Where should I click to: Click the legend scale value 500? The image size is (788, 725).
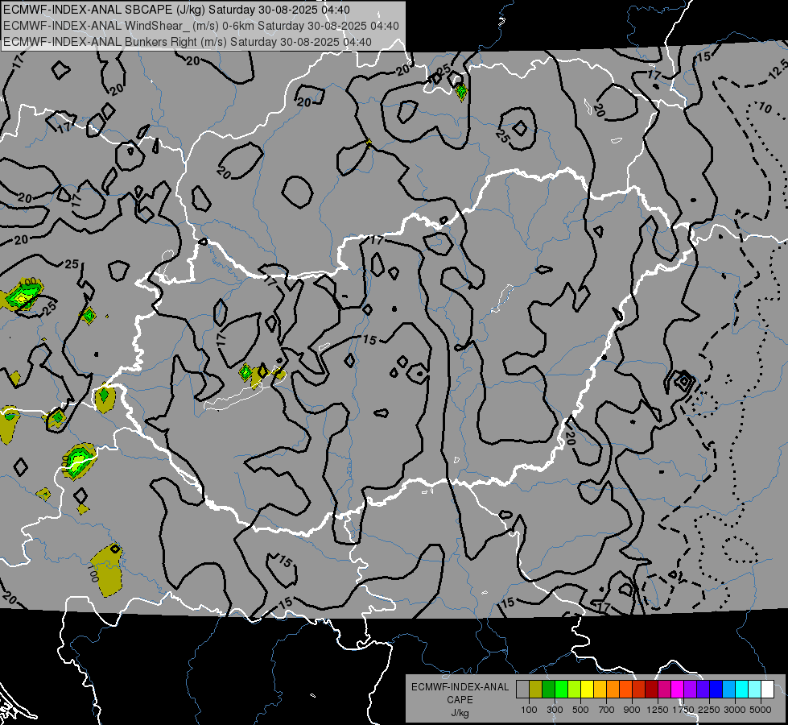[x=580, y=710]
